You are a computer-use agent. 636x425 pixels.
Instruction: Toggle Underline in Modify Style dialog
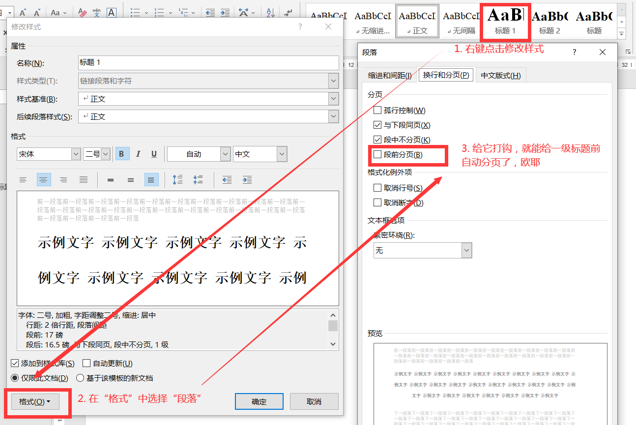(154, 154)
